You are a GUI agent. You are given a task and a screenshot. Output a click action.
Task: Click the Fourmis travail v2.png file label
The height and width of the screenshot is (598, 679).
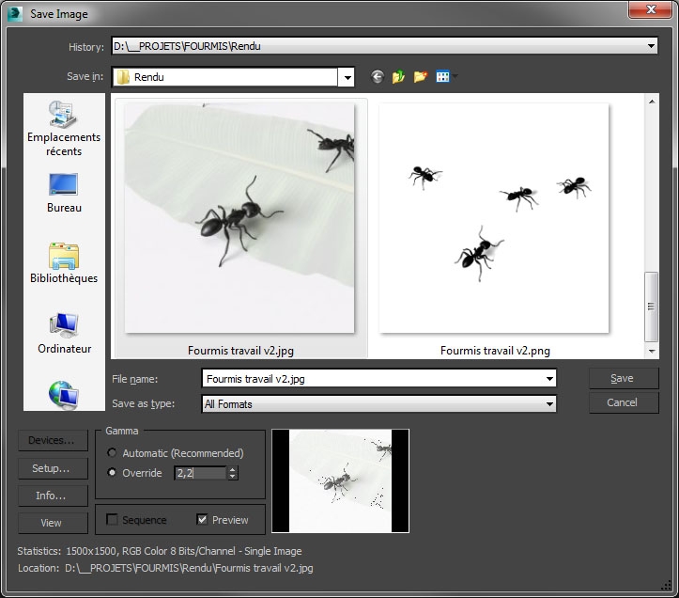pos(495,351)
